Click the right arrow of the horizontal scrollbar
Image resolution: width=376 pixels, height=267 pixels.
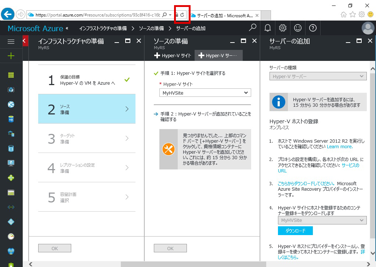(369, 264)
